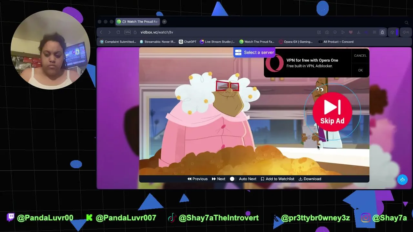The height and width of the screenshot is (232, 413).
Task: Open the edit/compose icon in the toolbar
Action: point(319,32)
